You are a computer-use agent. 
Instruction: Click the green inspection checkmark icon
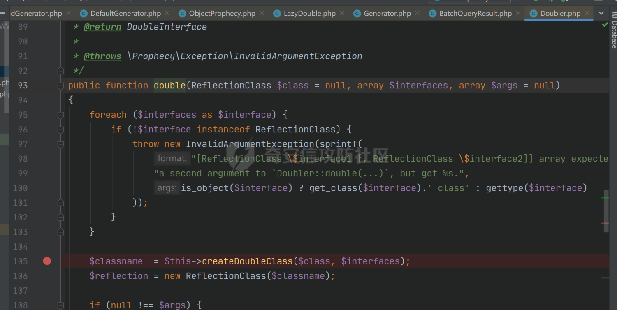605,25
